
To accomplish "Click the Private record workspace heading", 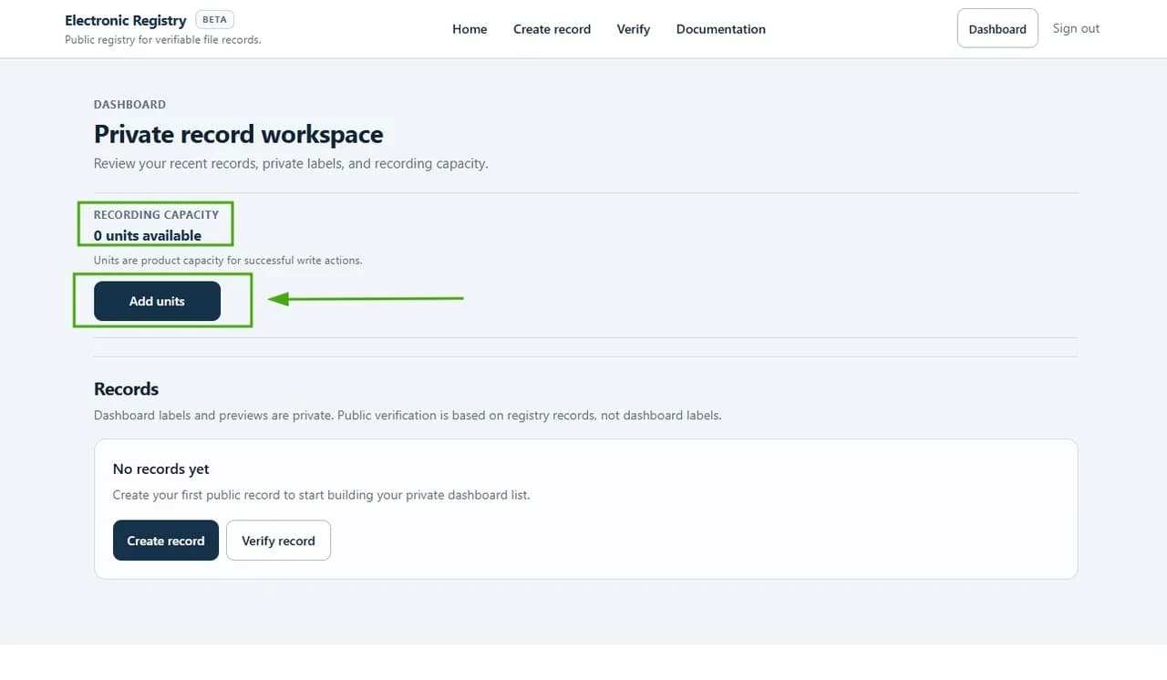I will [238, 134].
